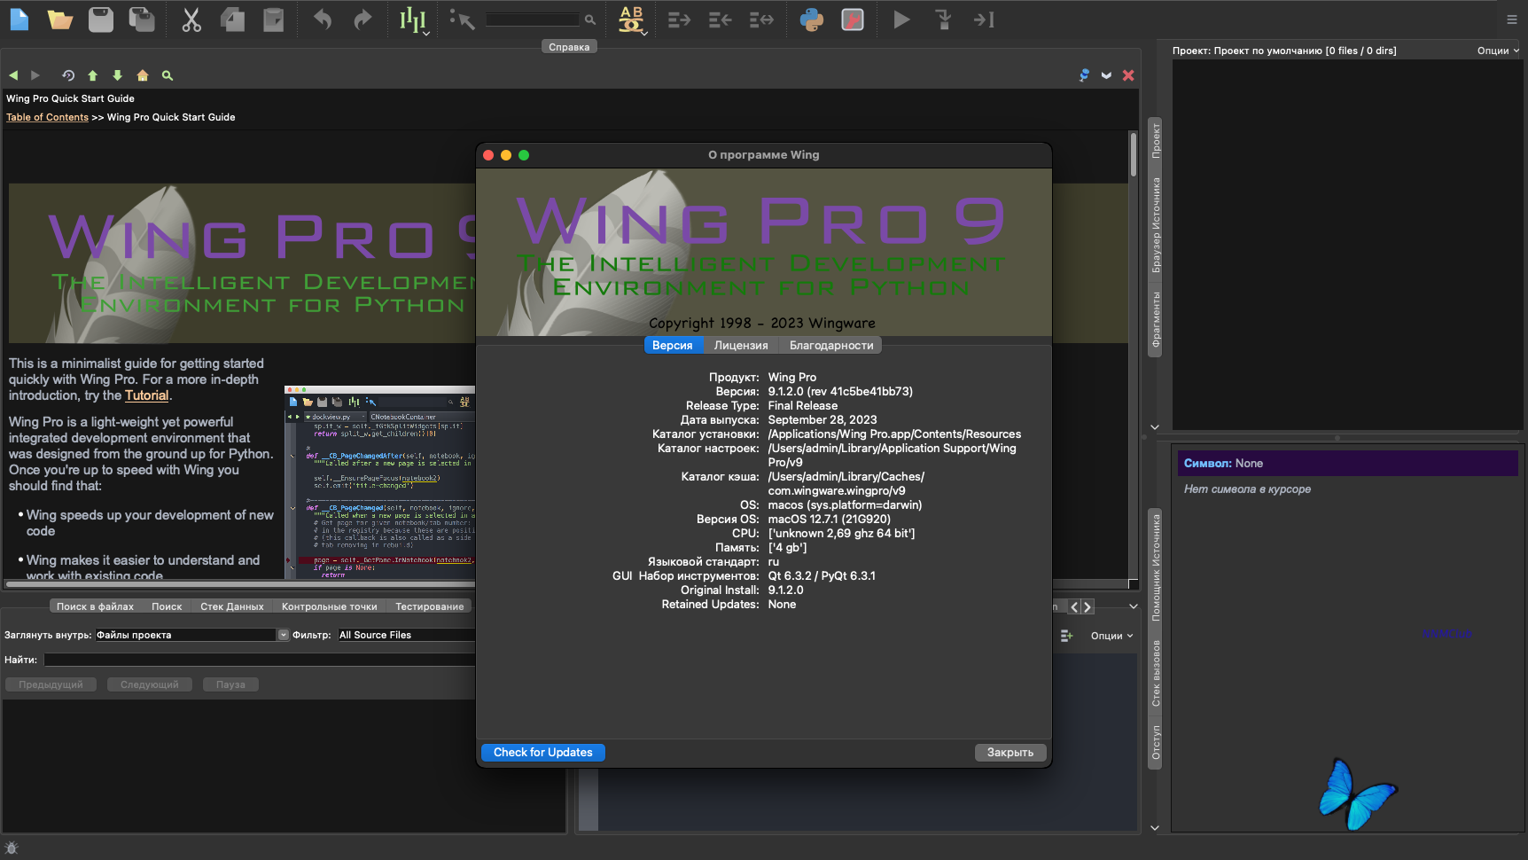Open vertical Браузер Источника side tab
Viewport: 1528px width, 860px height.
pyautogui.click(x=1156, y=225)
